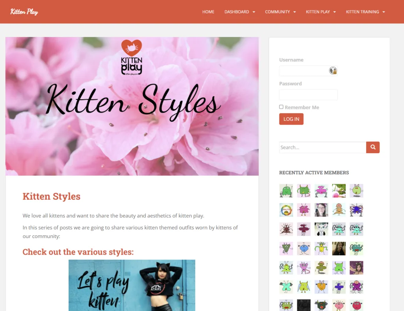404x311 pixels.
Task: Open the green monster avatar, first in member grid
Action: coord(286,191)
